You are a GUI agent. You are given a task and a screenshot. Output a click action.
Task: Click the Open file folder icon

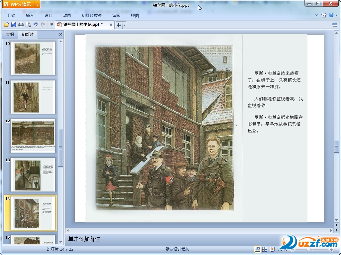[x=6, y=25]
